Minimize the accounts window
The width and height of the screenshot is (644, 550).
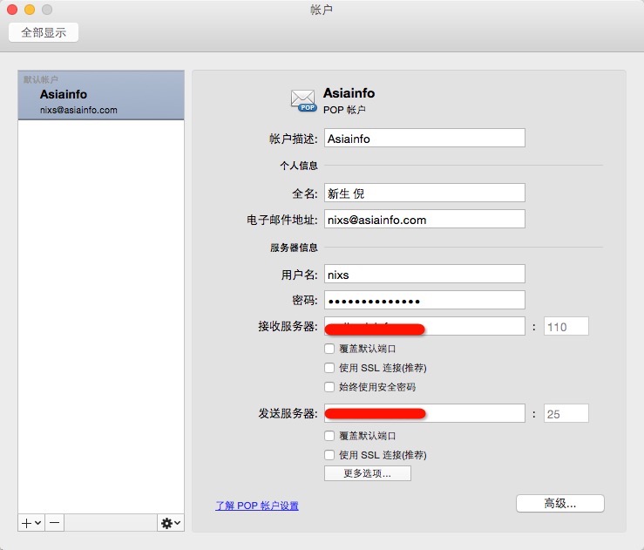(30, 9)
